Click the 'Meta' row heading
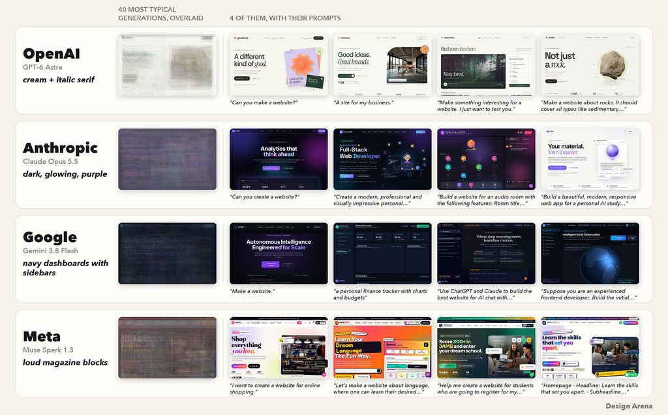 click(x=42, y=336)
